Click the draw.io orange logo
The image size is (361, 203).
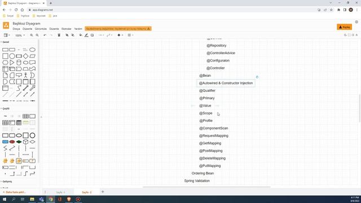6,25
